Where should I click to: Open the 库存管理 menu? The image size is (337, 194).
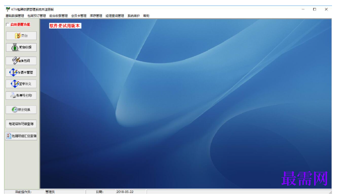pyautogui.click(x=96, y=16)
